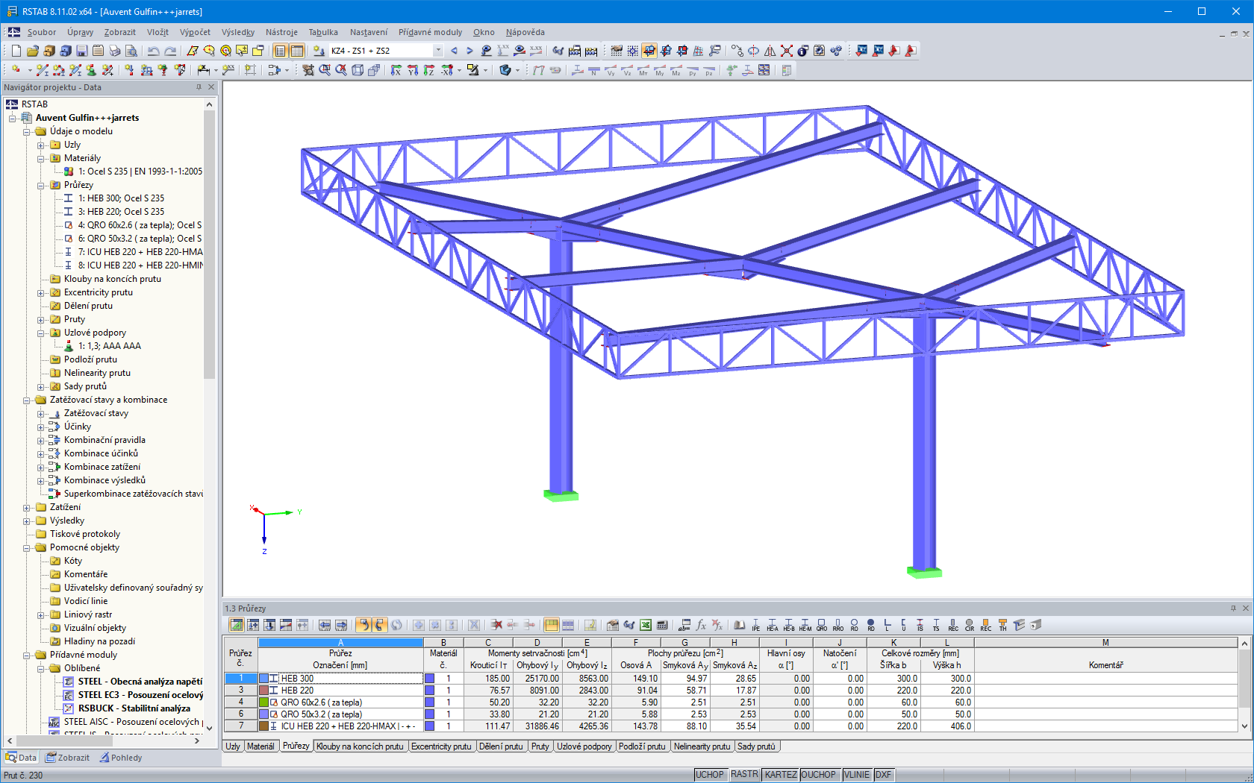1254x783 pixels.
Task: Click the New document icon
Action: pyautogui.click(x=16, y=51)
